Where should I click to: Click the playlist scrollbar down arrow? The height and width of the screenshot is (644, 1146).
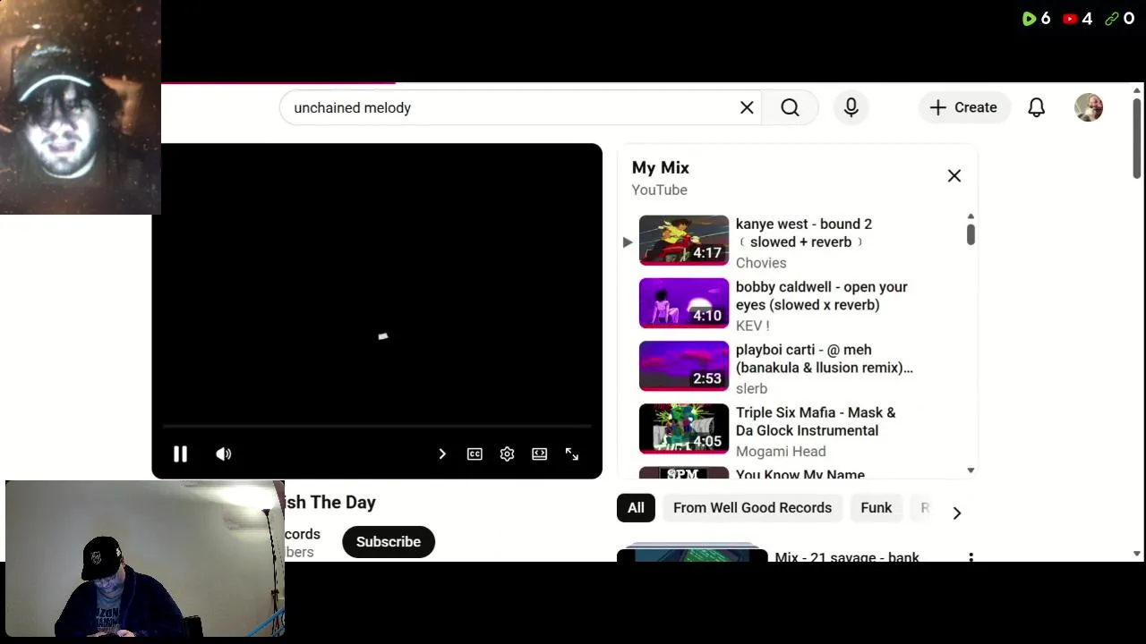971,470
